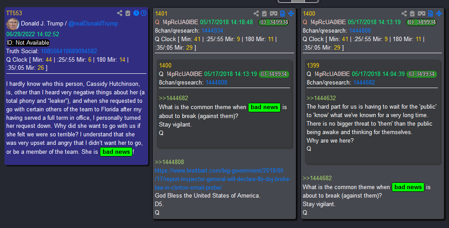
Task: Click 'D5.' line in post 1401
Action: click(x=159, y=204)
